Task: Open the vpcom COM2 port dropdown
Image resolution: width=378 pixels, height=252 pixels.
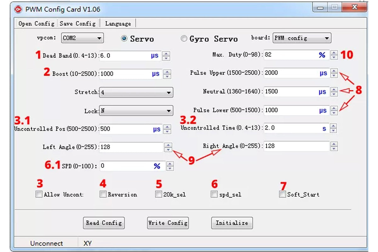Action: pos(82,38)
